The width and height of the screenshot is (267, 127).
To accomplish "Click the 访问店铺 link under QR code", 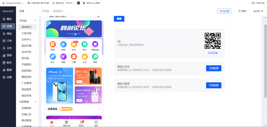I will (213, 53).
